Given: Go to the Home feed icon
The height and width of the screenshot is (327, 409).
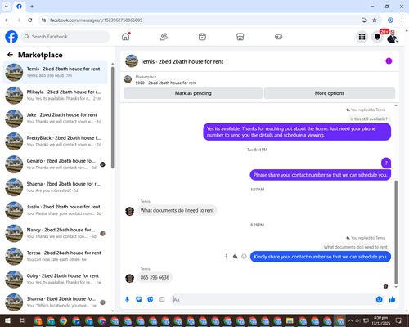Looking at the screenshot, I should (x=126, y=37).
